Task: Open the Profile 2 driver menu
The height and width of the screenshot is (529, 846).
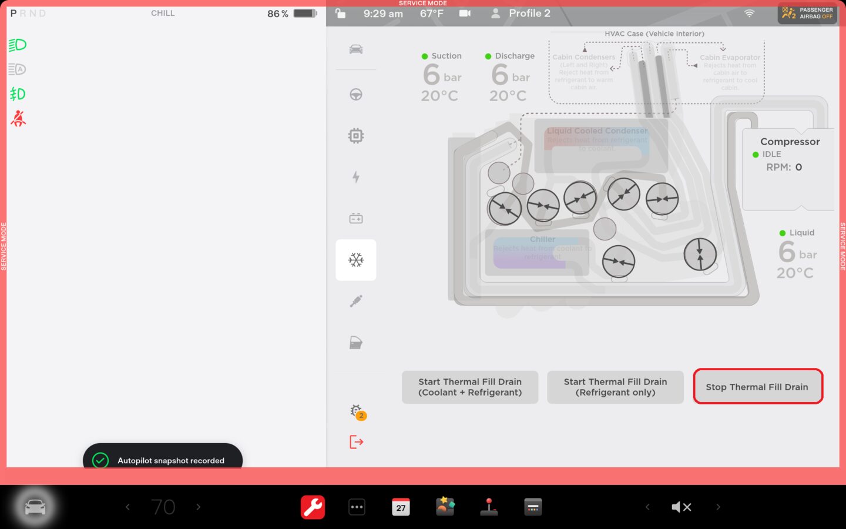Action: (x=521, y=14)
